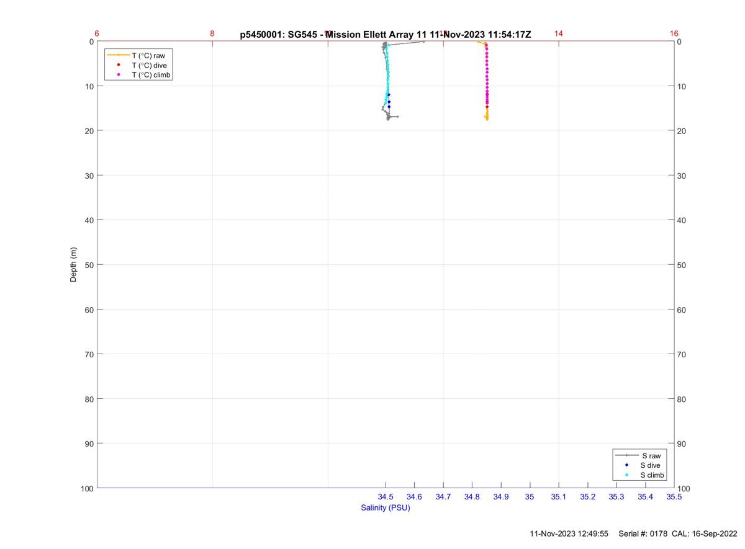Click the magenta dot marker for T climb

click(x=118, y=75)
